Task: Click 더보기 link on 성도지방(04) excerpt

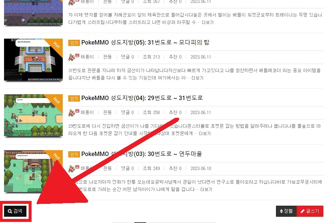Action: tap(205, 134)
